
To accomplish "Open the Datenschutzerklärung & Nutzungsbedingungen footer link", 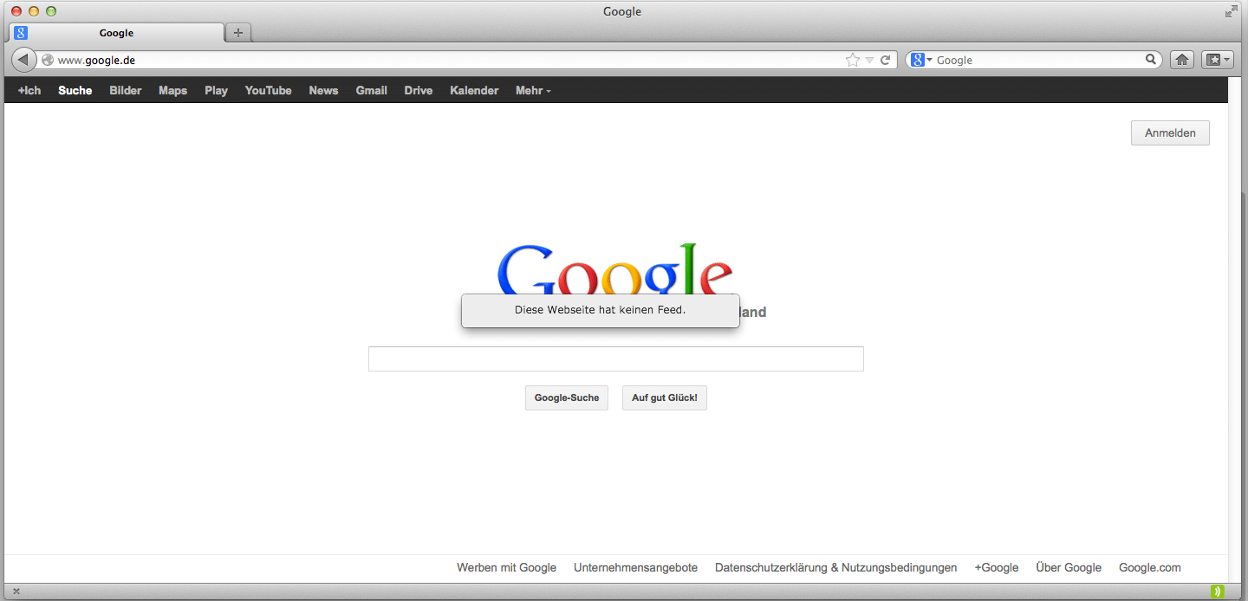I will click(835, 567).
